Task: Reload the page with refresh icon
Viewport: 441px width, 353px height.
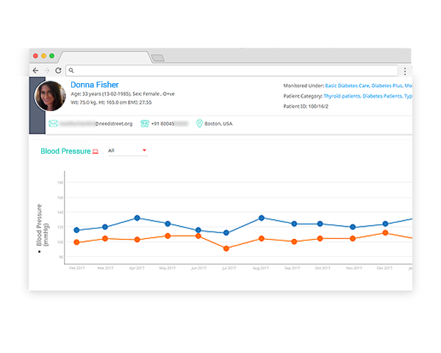Action: pos(58,71)
